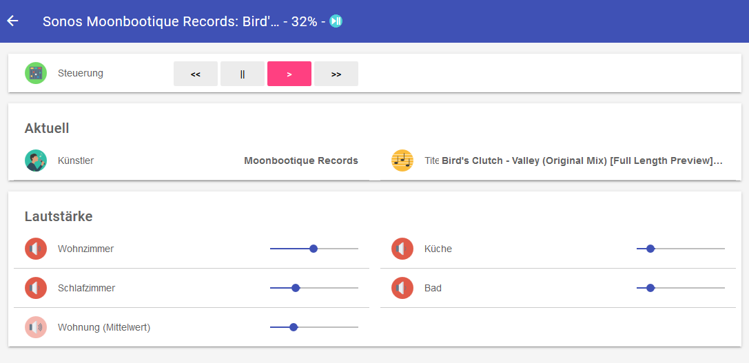
Task: Click the Bad volume slider
Action: [x=650, y=288]
